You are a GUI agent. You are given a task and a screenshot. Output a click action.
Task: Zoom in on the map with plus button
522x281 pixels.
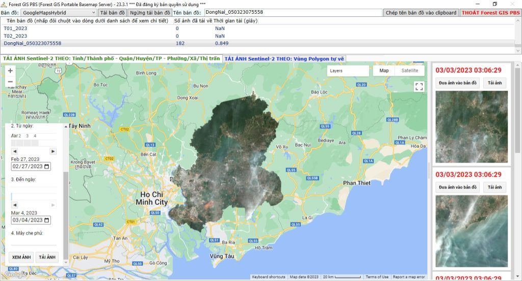[x=10, y=71]
